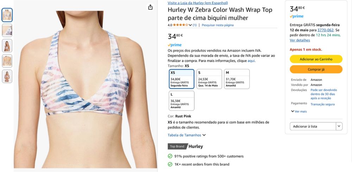352x172 pixels.
Task: Select the first front-view product thumbnail
Action: 7,15
